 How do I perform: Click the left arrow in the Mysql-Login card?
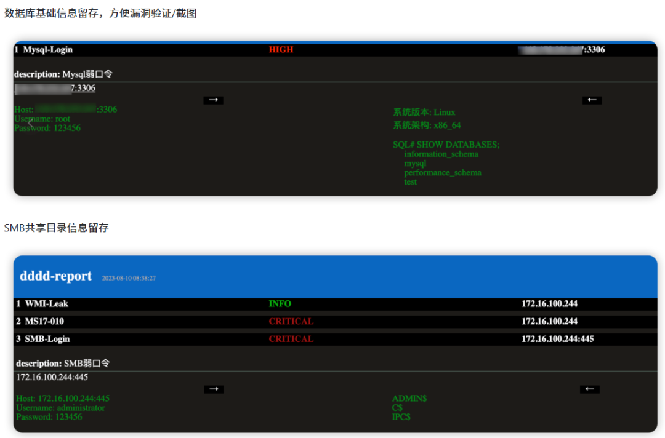[592, 100]
